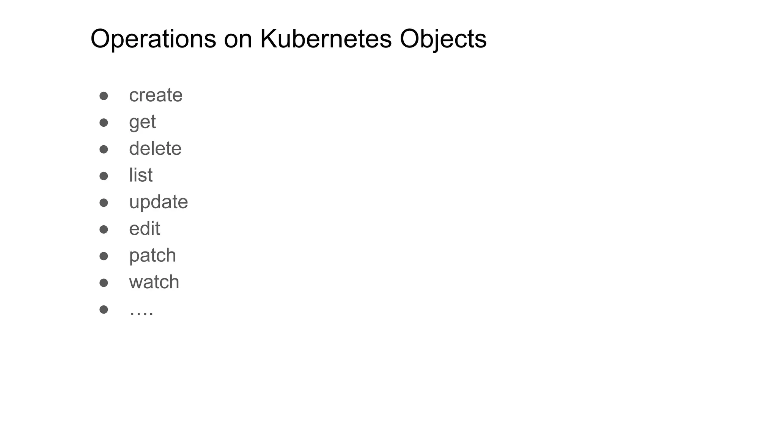
Task: Click the bullet dot beside "list"
Action: 104,176
